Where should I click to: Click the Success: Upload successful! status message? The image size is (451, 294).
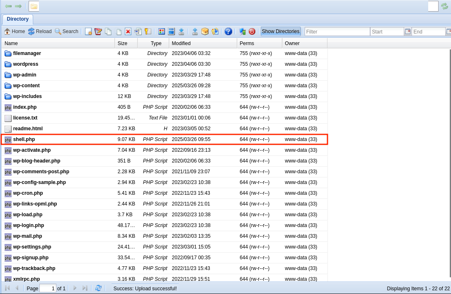tap(145, 289)
